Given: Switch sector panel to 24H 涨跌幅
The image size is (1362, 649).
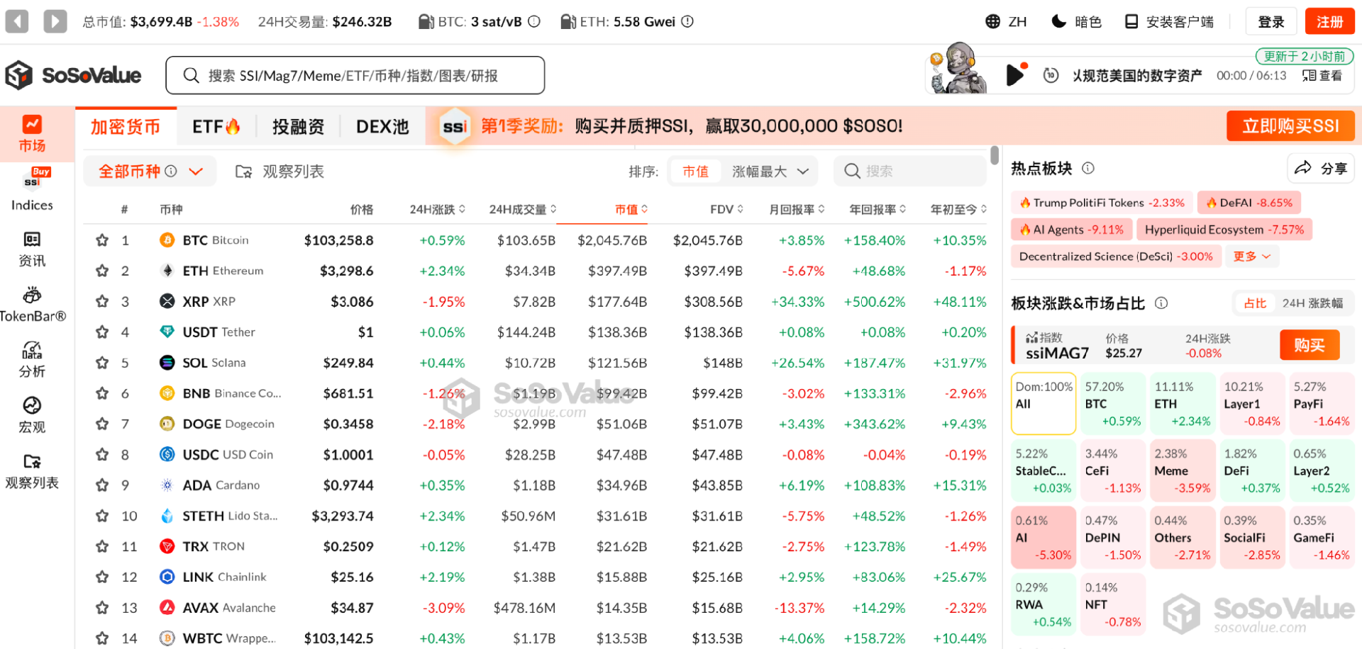Looking at the screenshot, I should (x=1312, y=303).
